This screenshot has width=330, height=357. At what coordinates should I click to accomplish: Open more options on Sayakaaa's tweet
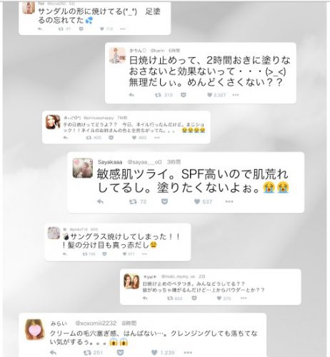click(229, 202)
